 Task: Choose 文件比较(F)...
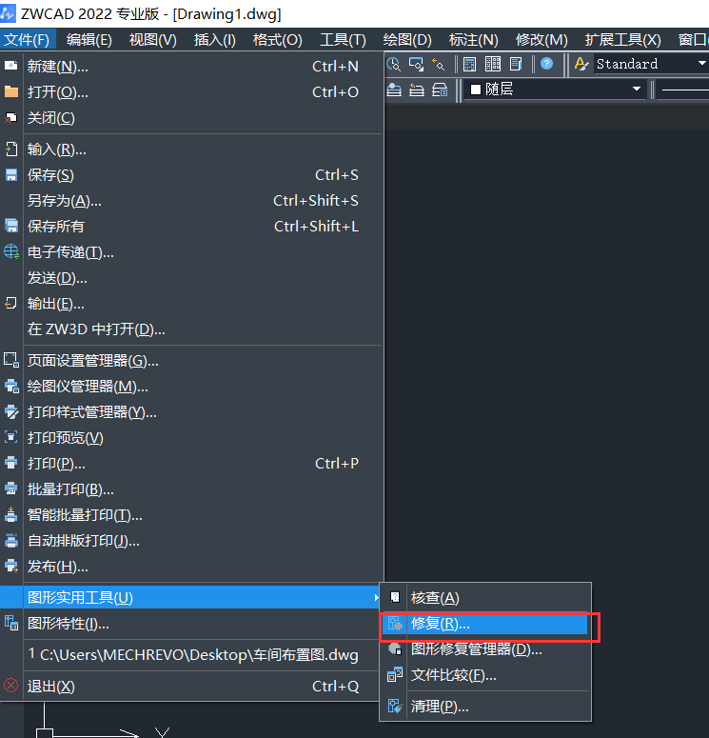(484, 675)
